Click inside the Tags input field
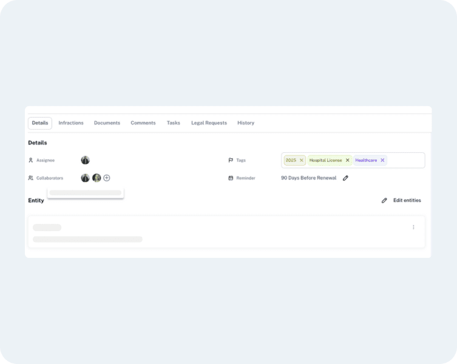 tap(353, 160)
